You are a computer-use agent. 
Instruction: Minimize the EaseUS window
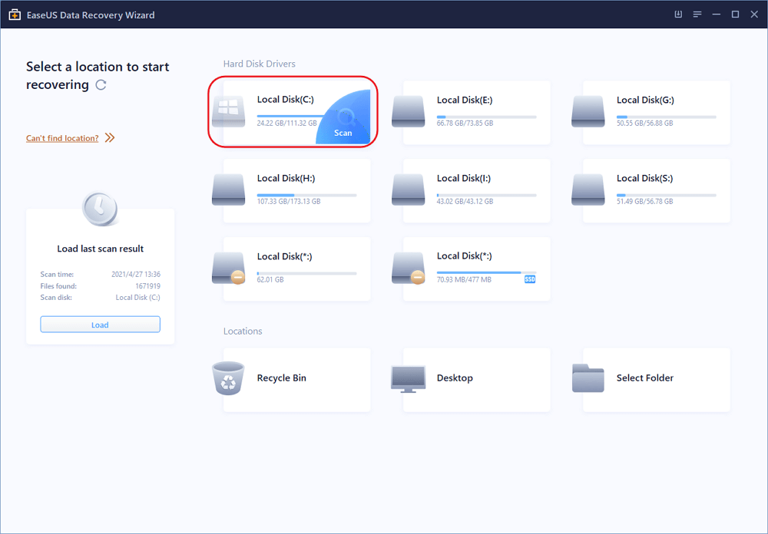click(x=716, y=15)
